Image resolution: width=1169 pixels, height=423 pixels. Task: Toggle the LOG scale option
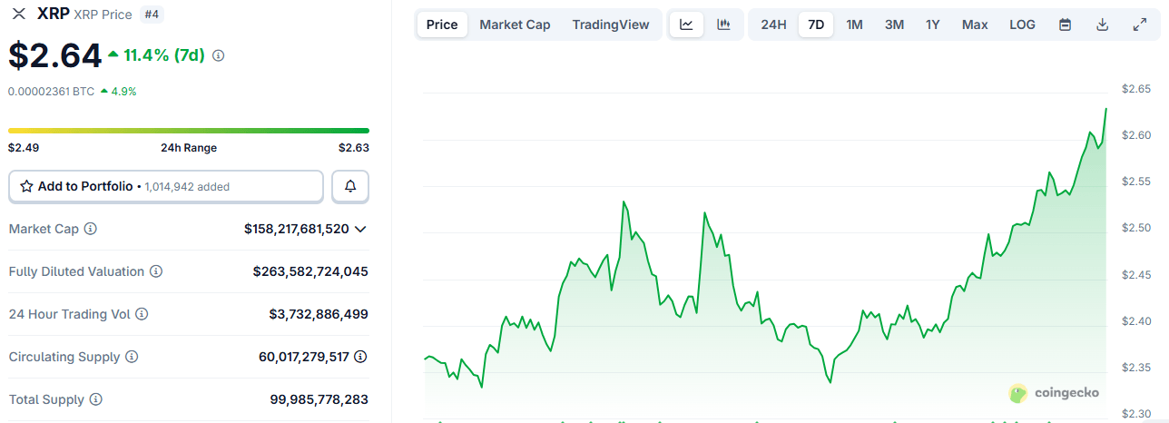1022,25
